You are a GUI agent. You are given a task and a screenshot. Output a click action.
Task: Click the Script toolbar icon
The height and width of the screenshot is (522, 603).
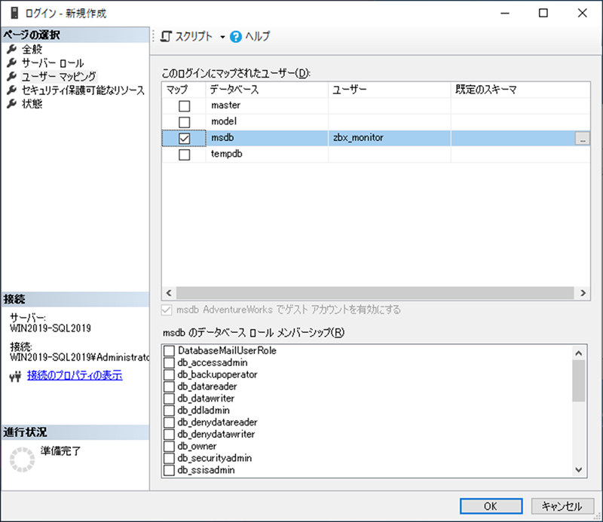pyautogui.click(x=167, y=36)
